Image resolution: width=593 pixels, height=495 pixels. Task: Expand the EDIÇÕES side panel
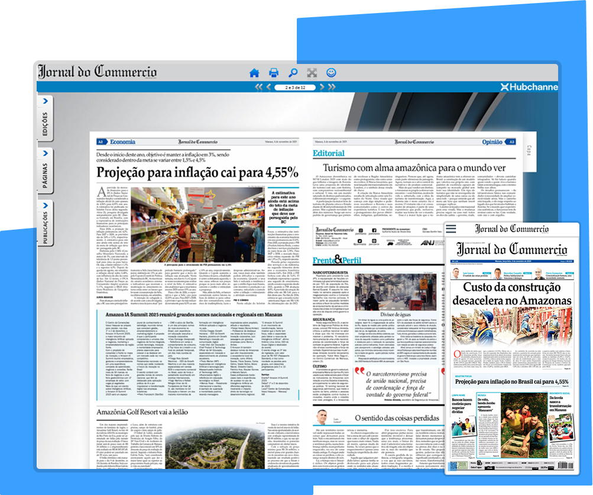tap(46, 118)
